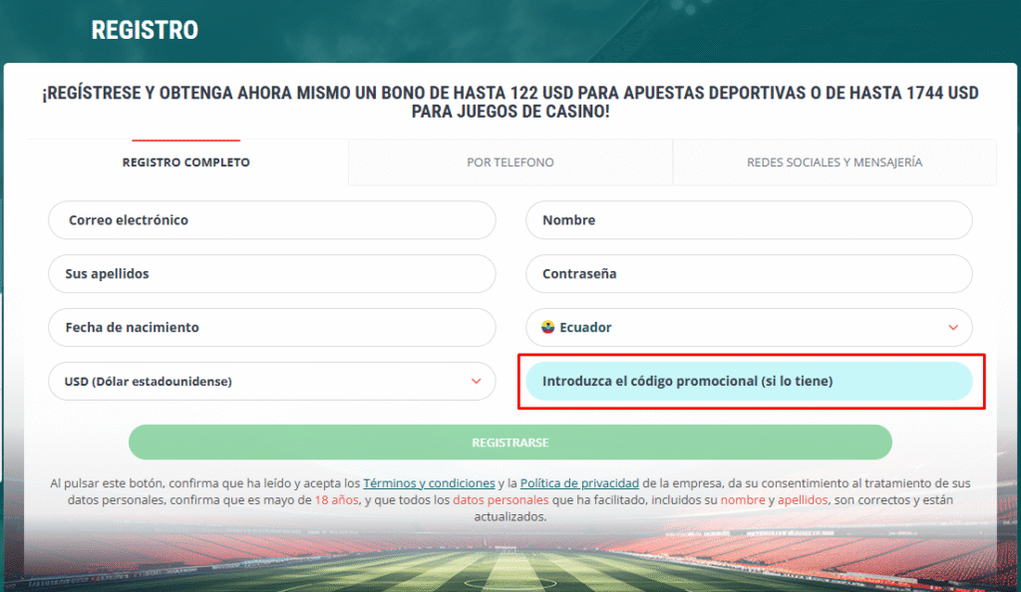Click the USD currency selector field
Image resolution: width=1021 pixels, height=592 pixels.
tap(272, 381)
